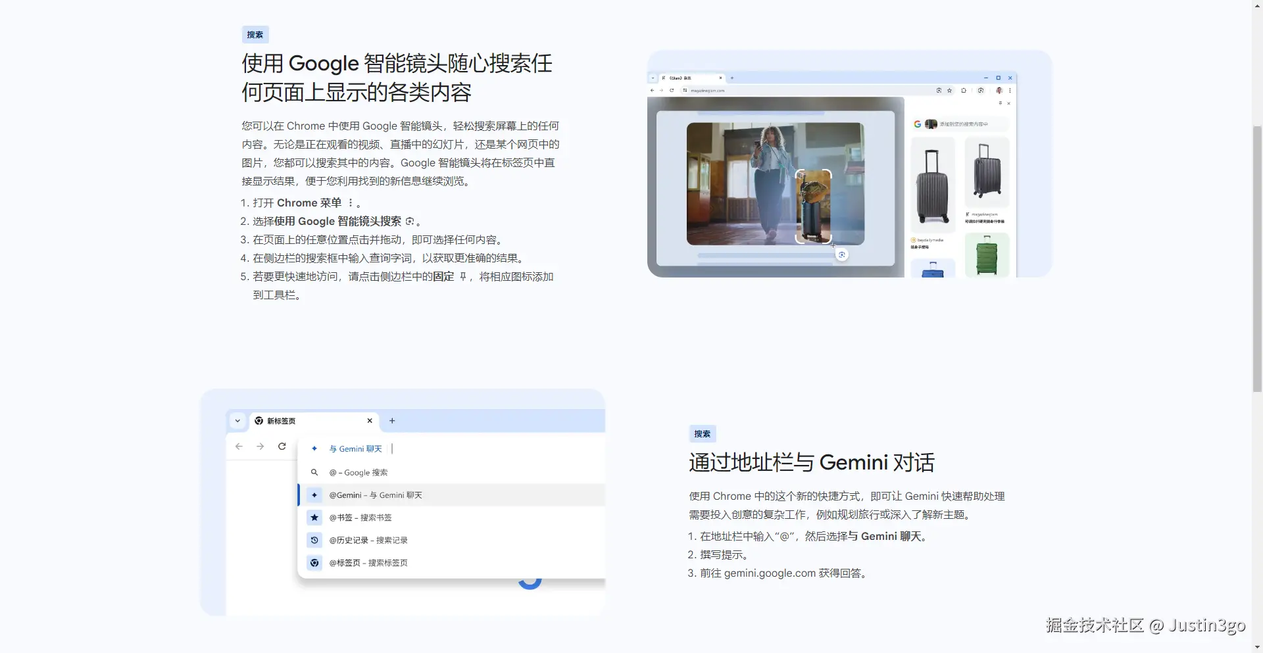1263x653 pixels.
Task: Choose the @Gemini – 与 Gemini 聊天 suggestion
Action: click(451, 495)
